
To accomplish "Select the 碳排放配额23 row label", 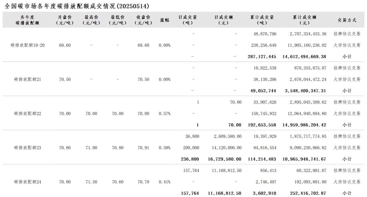I will [x=28, y=148].
